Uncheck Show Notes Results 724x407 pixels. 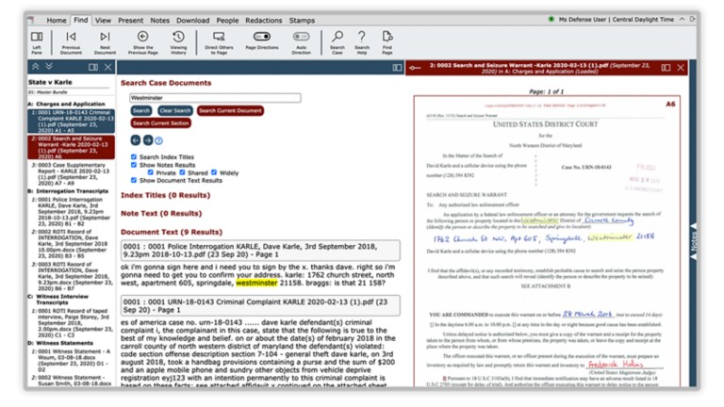(134, 165)
